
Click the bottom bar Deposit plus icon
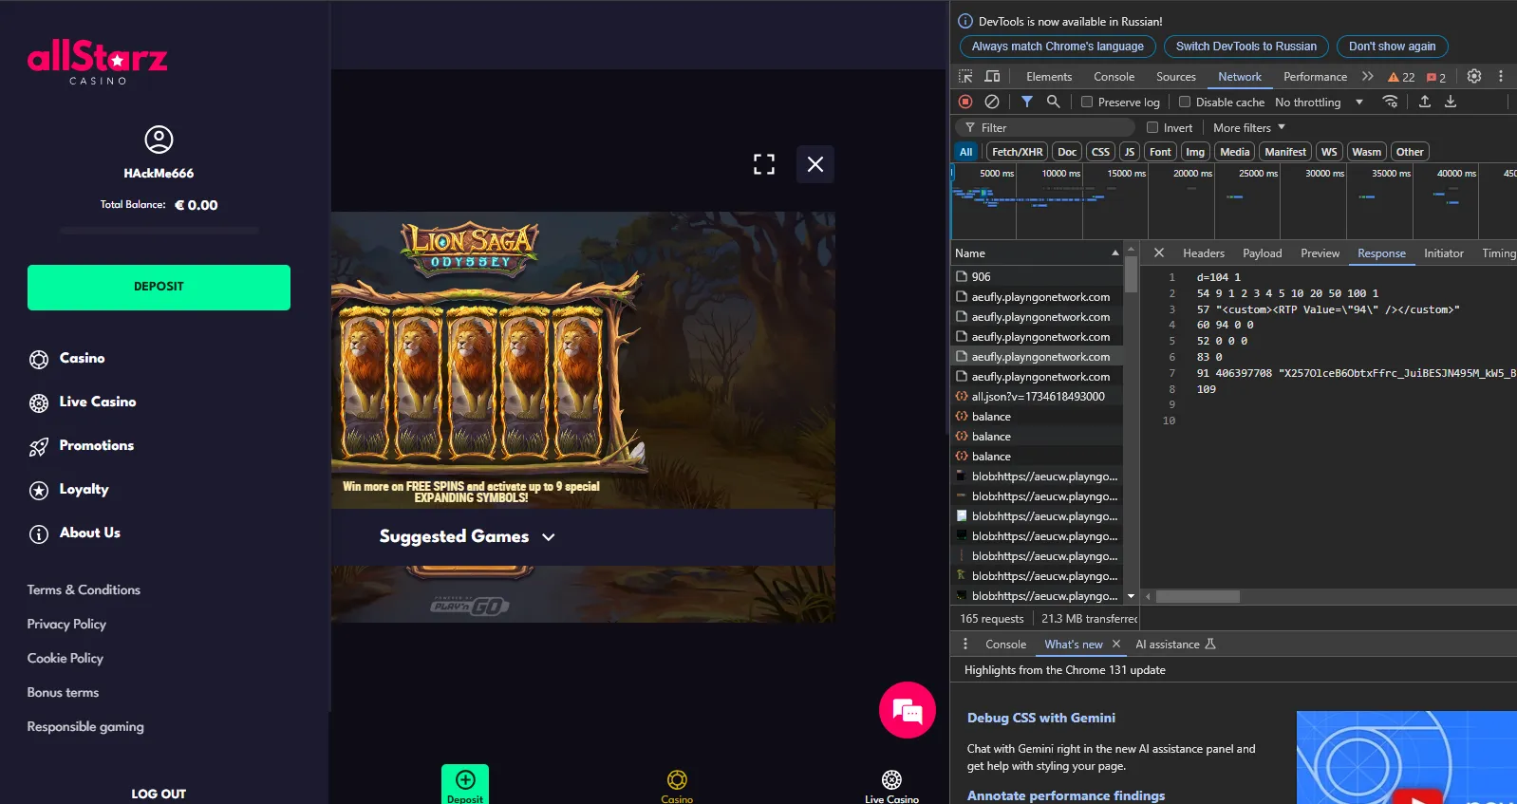coord(465,779)
